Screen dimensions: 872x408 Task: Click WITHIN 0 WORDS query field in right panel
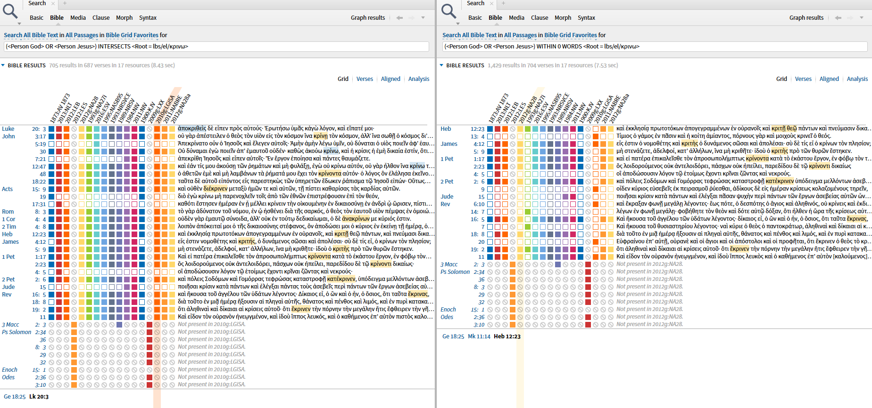click(655, 47)
